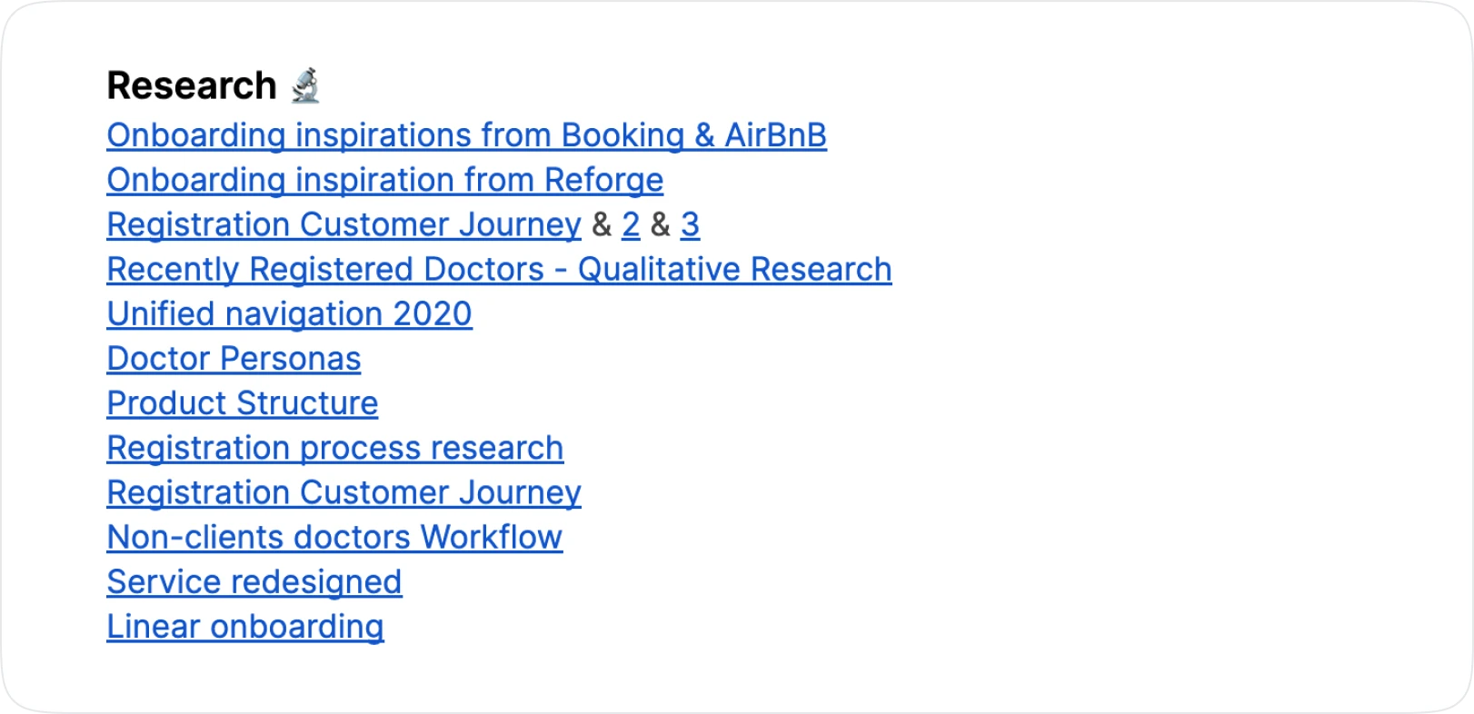Open the Onboarding inspiration from Reforge link
Viewport: 1474px width, 714px height.
(x=384, y=179)
